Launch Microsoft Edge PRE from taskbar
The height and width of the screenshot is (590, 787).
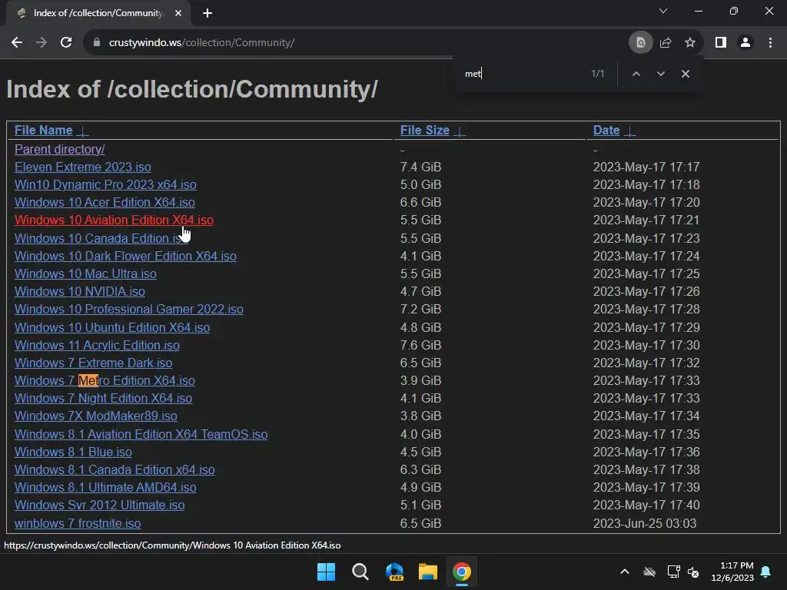click(394, 572)
